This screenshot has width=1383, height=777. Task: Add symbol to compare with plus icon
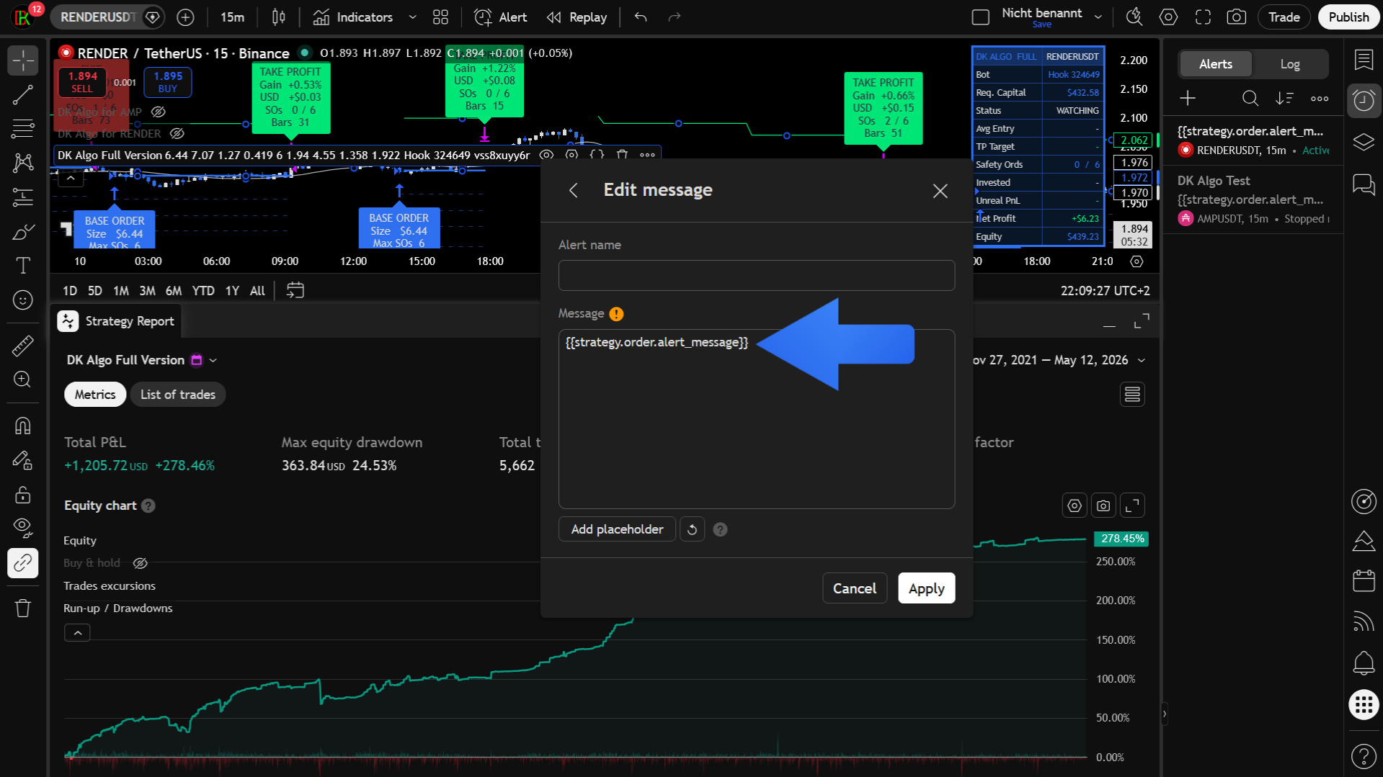[185, 17]
